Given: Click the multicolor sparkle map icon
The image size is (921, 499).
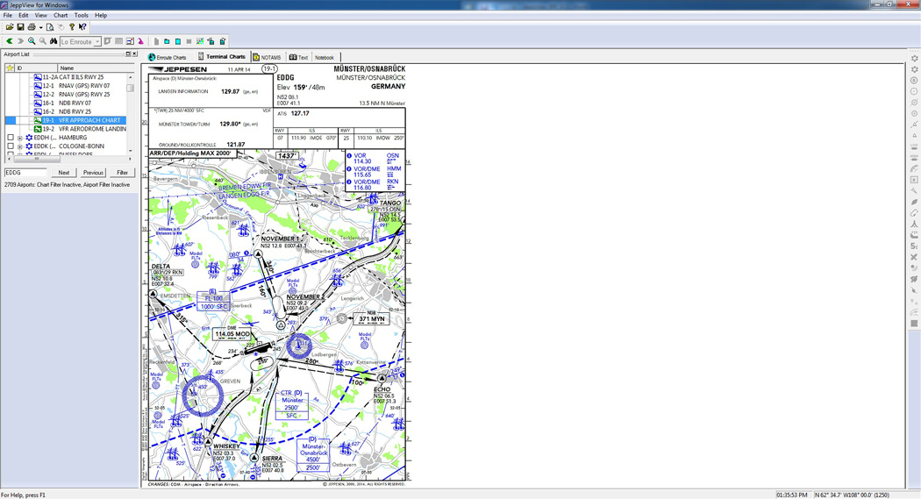Looking at the screenshot, I should pos(200,41).
